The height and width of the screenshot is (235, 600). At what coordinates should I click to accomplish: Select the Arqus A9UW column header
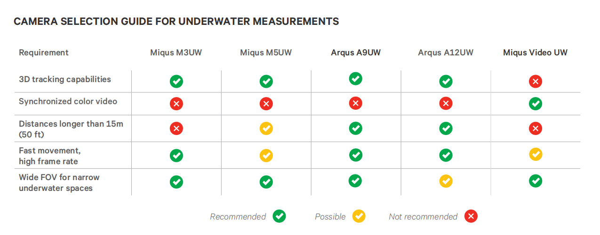click(356, 53)
